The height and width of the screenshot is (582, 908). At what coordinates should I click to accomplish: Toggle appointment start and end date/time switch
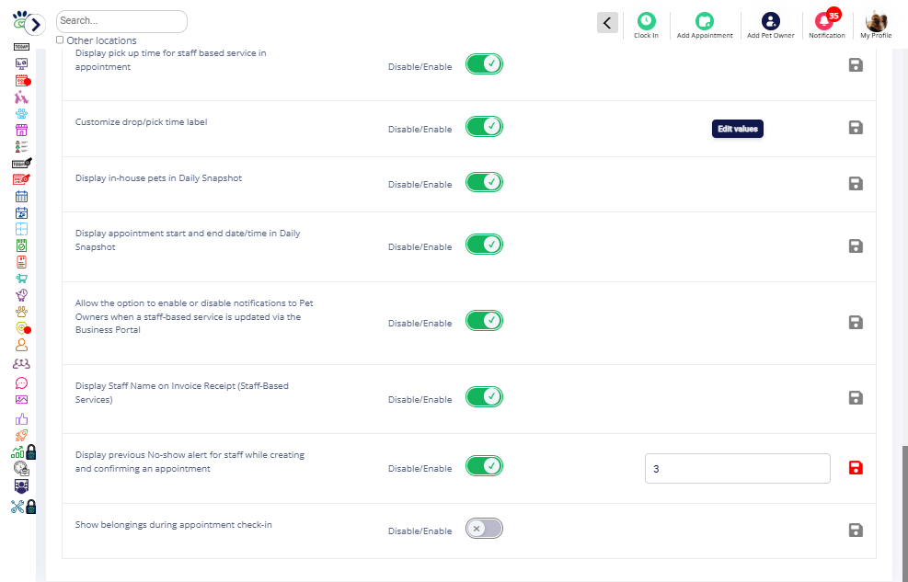tap(484, 245)
